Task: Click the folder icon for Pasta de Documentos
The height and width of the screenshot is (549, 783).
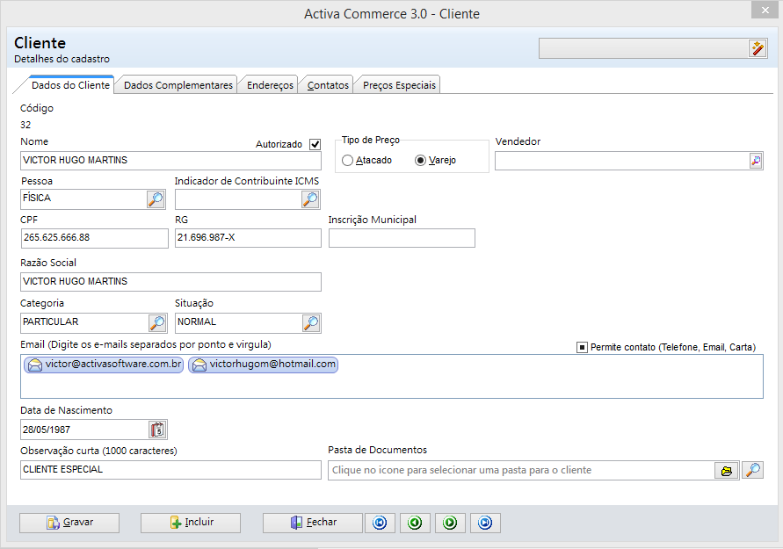Action: tap(727, 470)
